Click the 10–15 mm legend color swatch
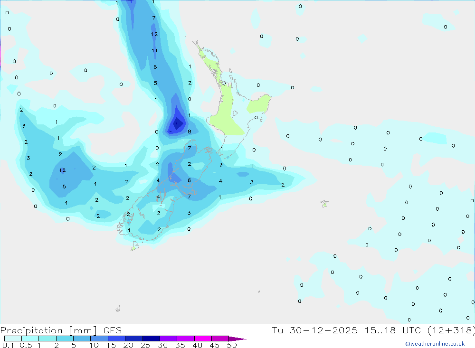The height and width of the screenshot is (348, 475). click(99, 339)
